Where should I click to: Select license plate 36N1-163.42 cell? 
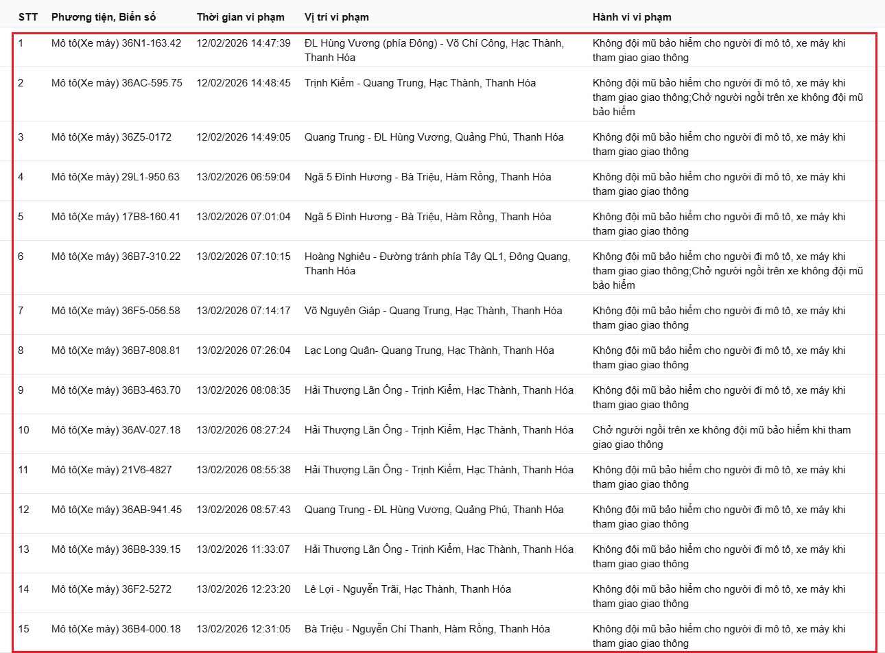(x=116, y=43)
